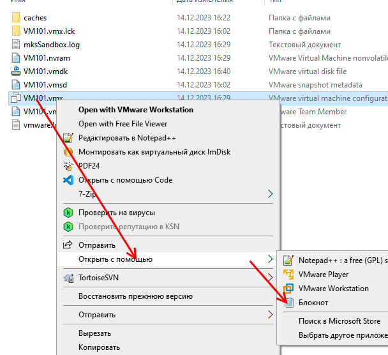Screen dimensions: 388x355
Task: Open the TortoiseSVN menu entry
Action: (98, 278)
